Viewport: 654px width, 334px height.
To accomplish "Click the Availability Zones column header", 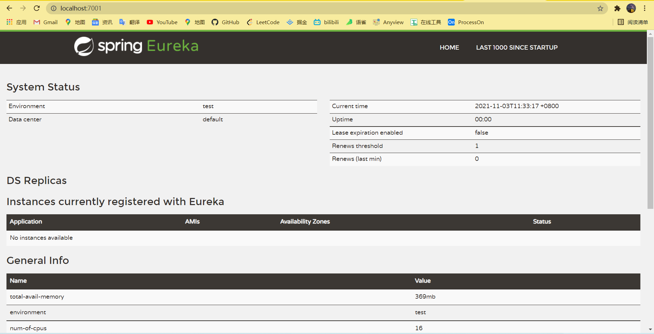I will click(305, 221).
